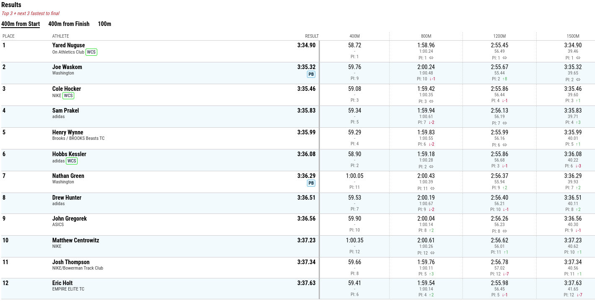The width and height of the screenshot is (595, 301).
Task: Click Eric Holt's result 3:37.63
Action: point(306,283)
